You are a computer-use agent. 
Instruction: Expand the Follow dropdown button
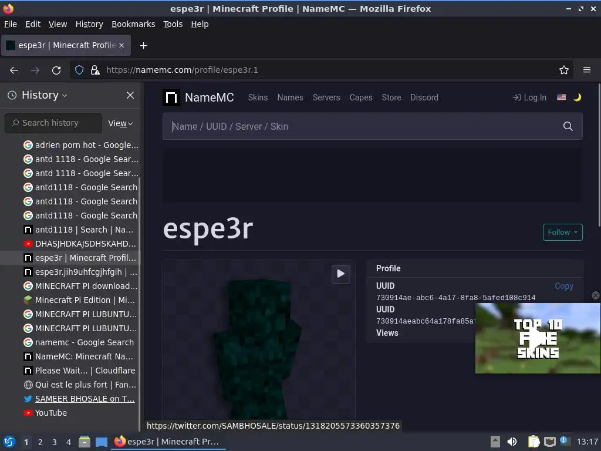tap(563, 233)
